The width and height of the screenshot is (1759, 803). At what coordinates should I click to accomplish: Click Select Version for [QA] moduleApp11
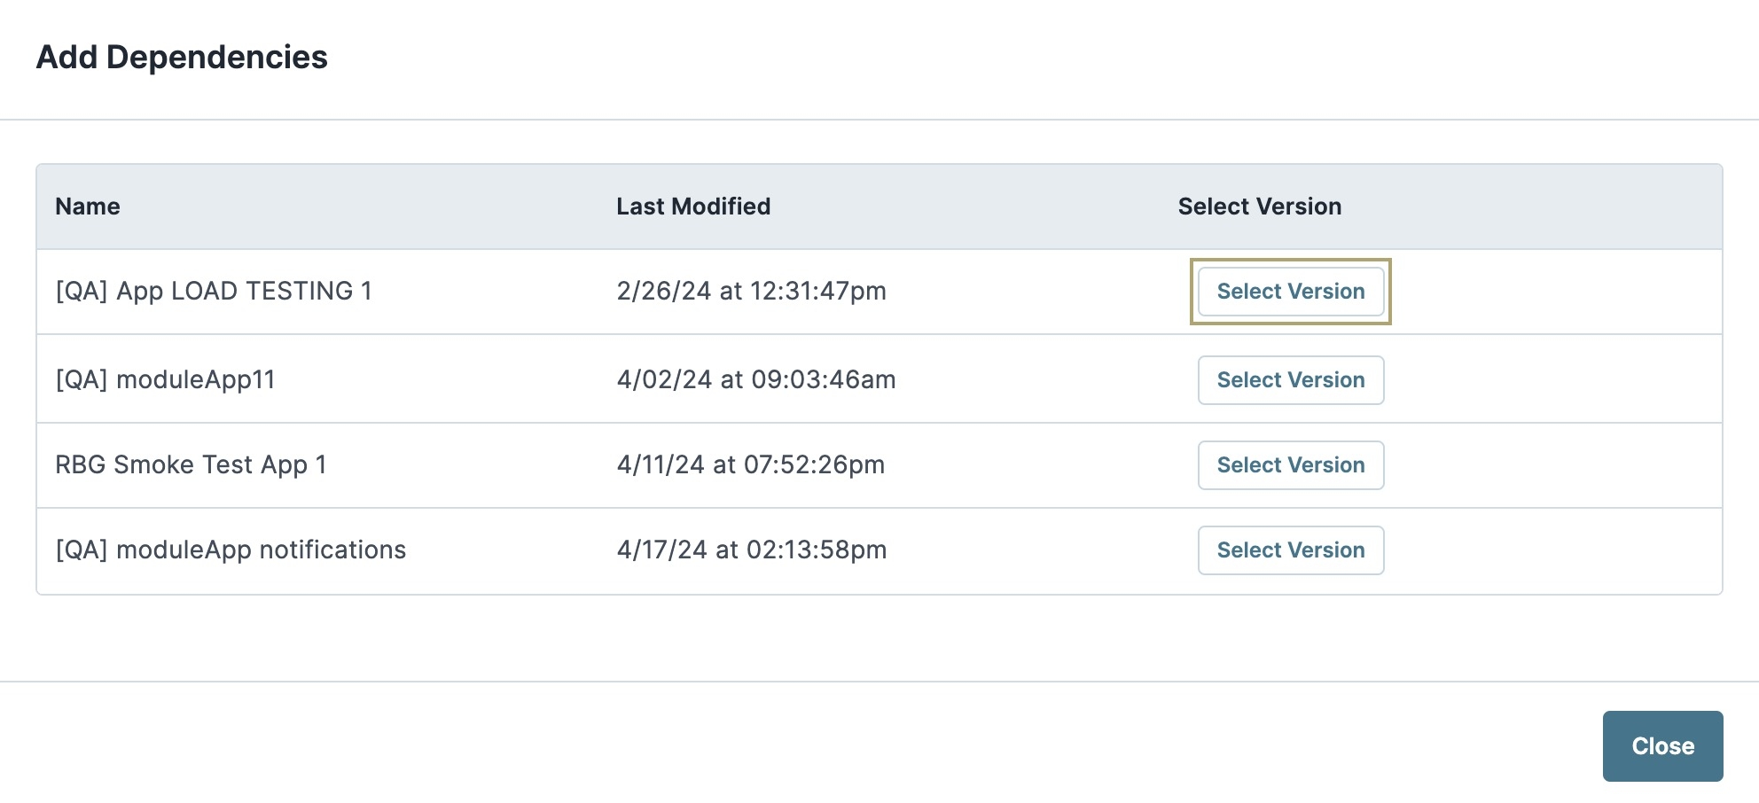coord(1290,380)
